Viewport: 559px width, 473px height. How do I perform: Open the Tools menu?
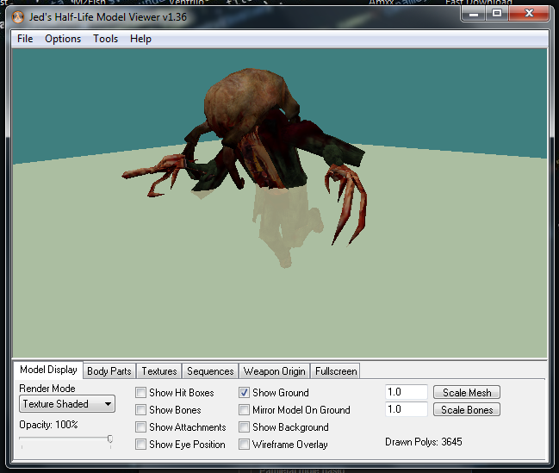106,39
